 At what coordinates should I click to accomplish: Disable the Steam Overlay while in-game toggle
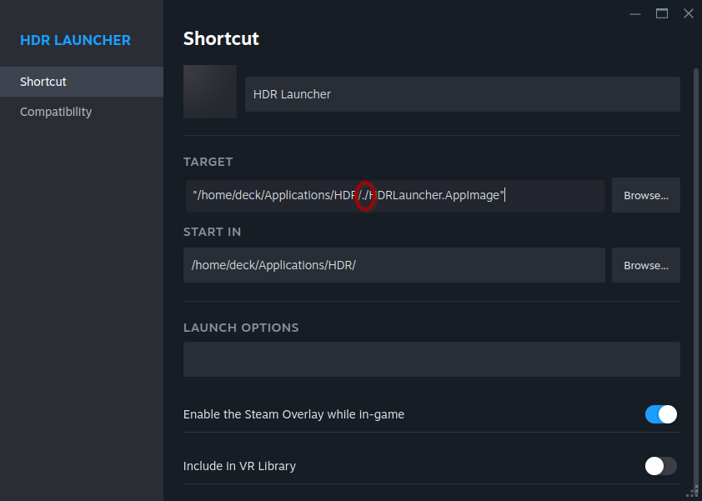(661, 414)
